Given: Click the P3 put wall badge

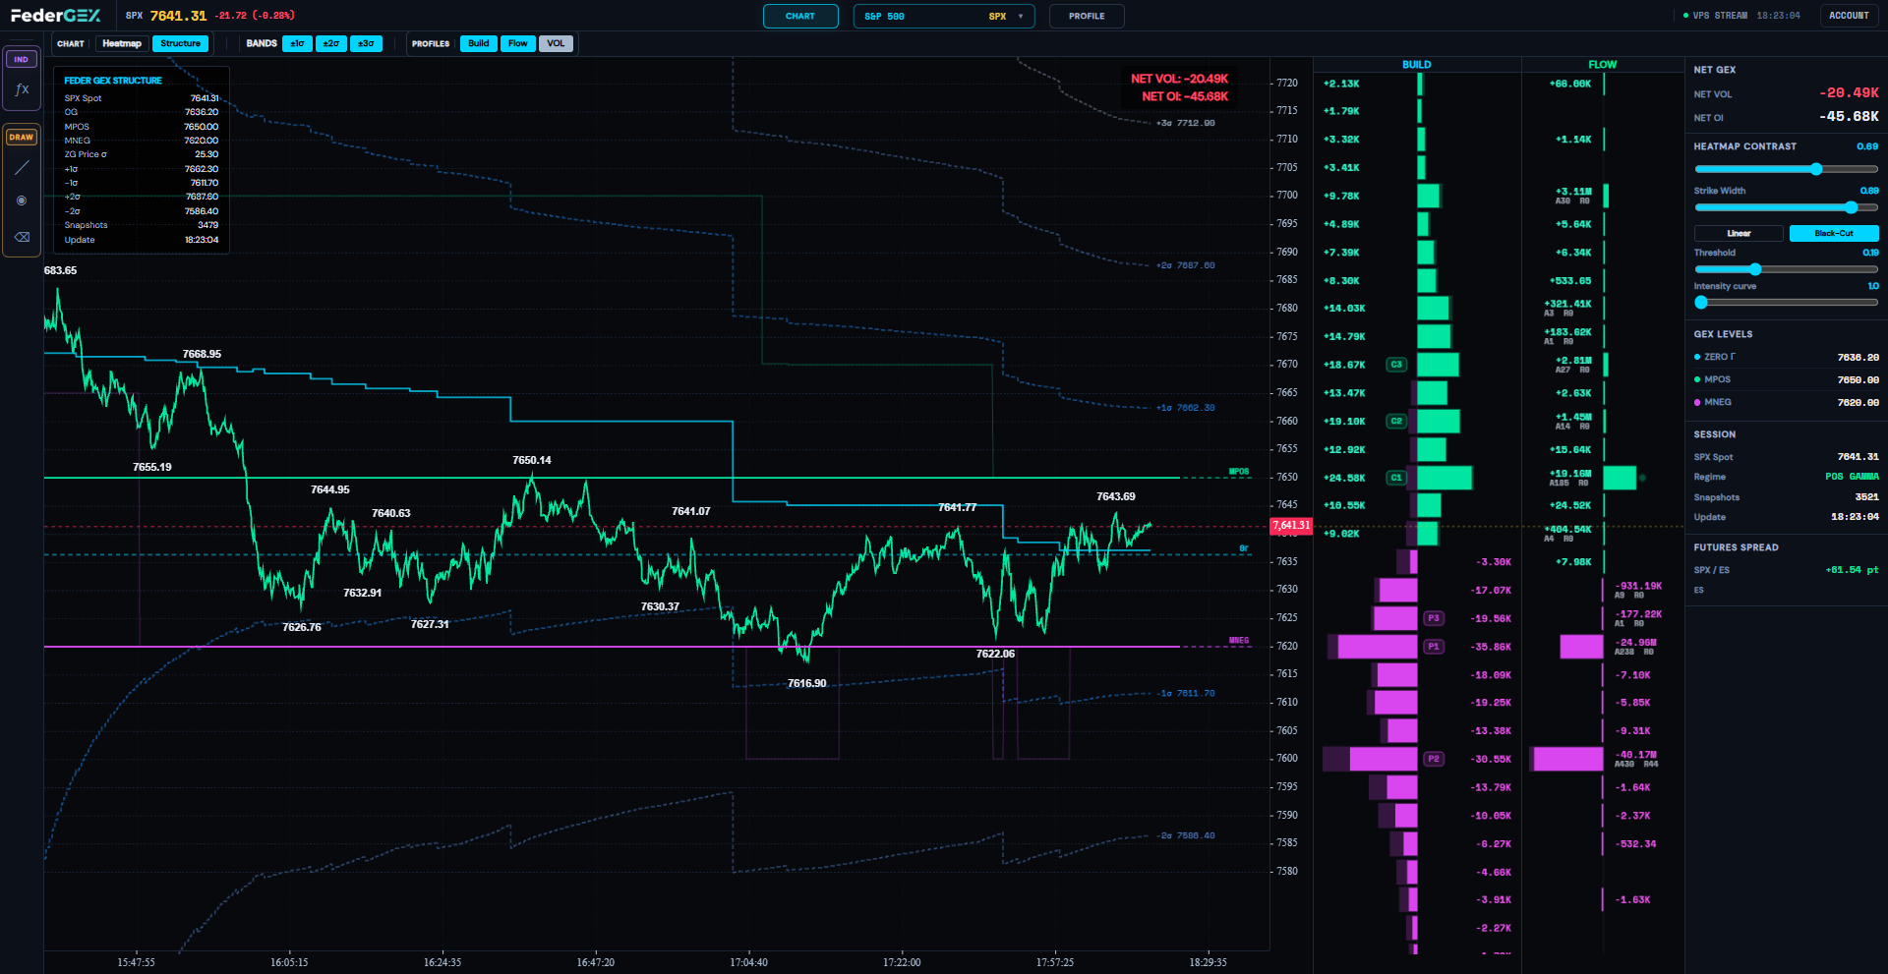Looking at the screenshot, I should (1434, 618).
